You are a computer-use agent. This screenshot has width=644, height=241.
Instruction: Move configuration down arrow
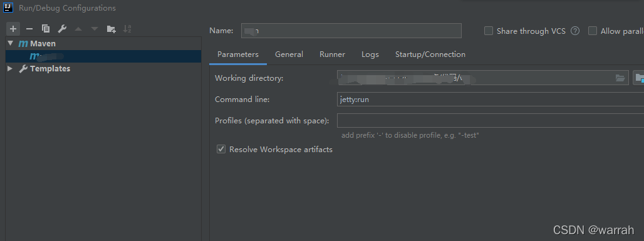[95, 29]
